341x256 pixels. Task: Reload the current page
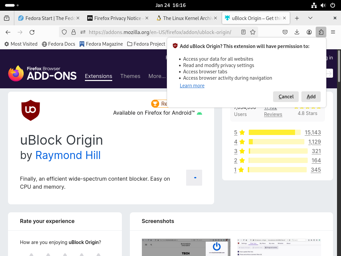pos(32,32)
